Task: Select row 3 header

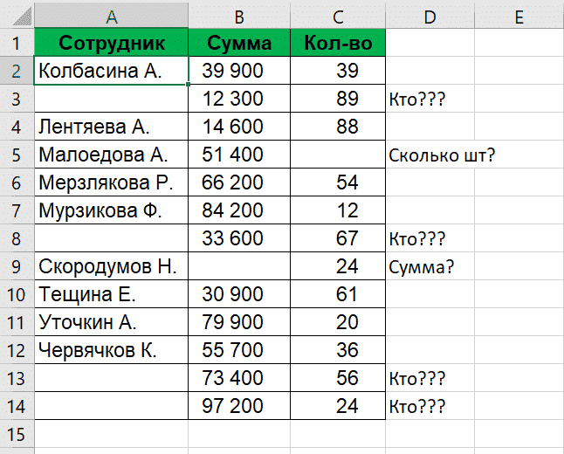Action: coord(17,99)
